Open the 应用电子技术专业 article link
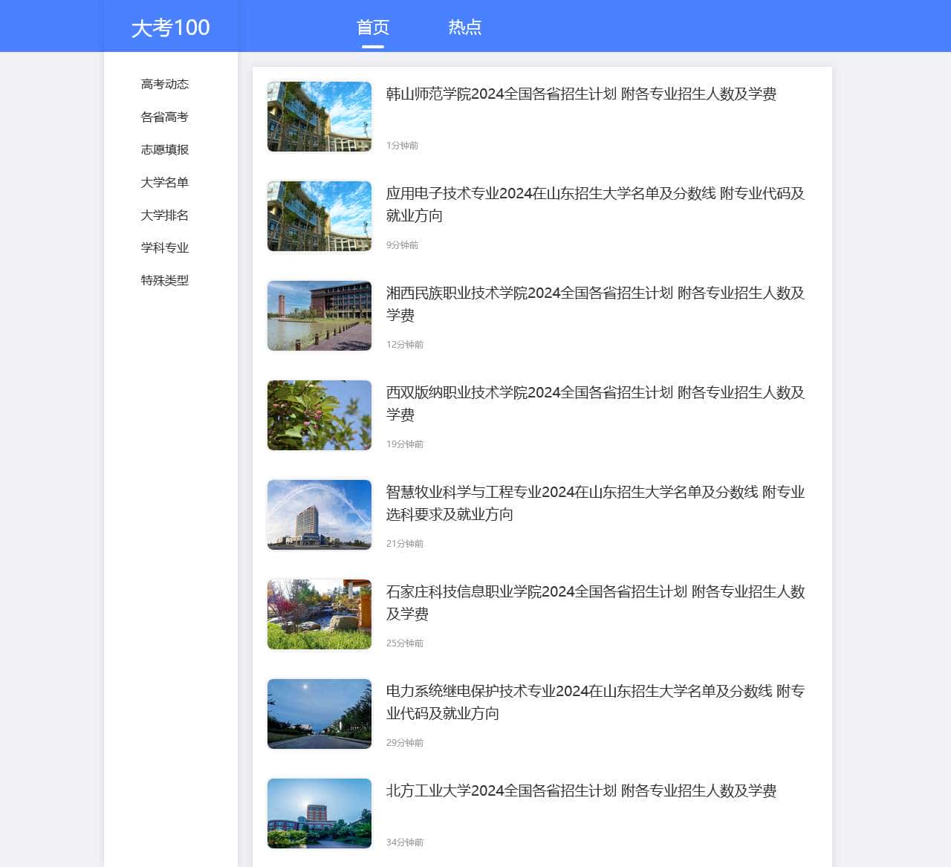 (593, 205)
